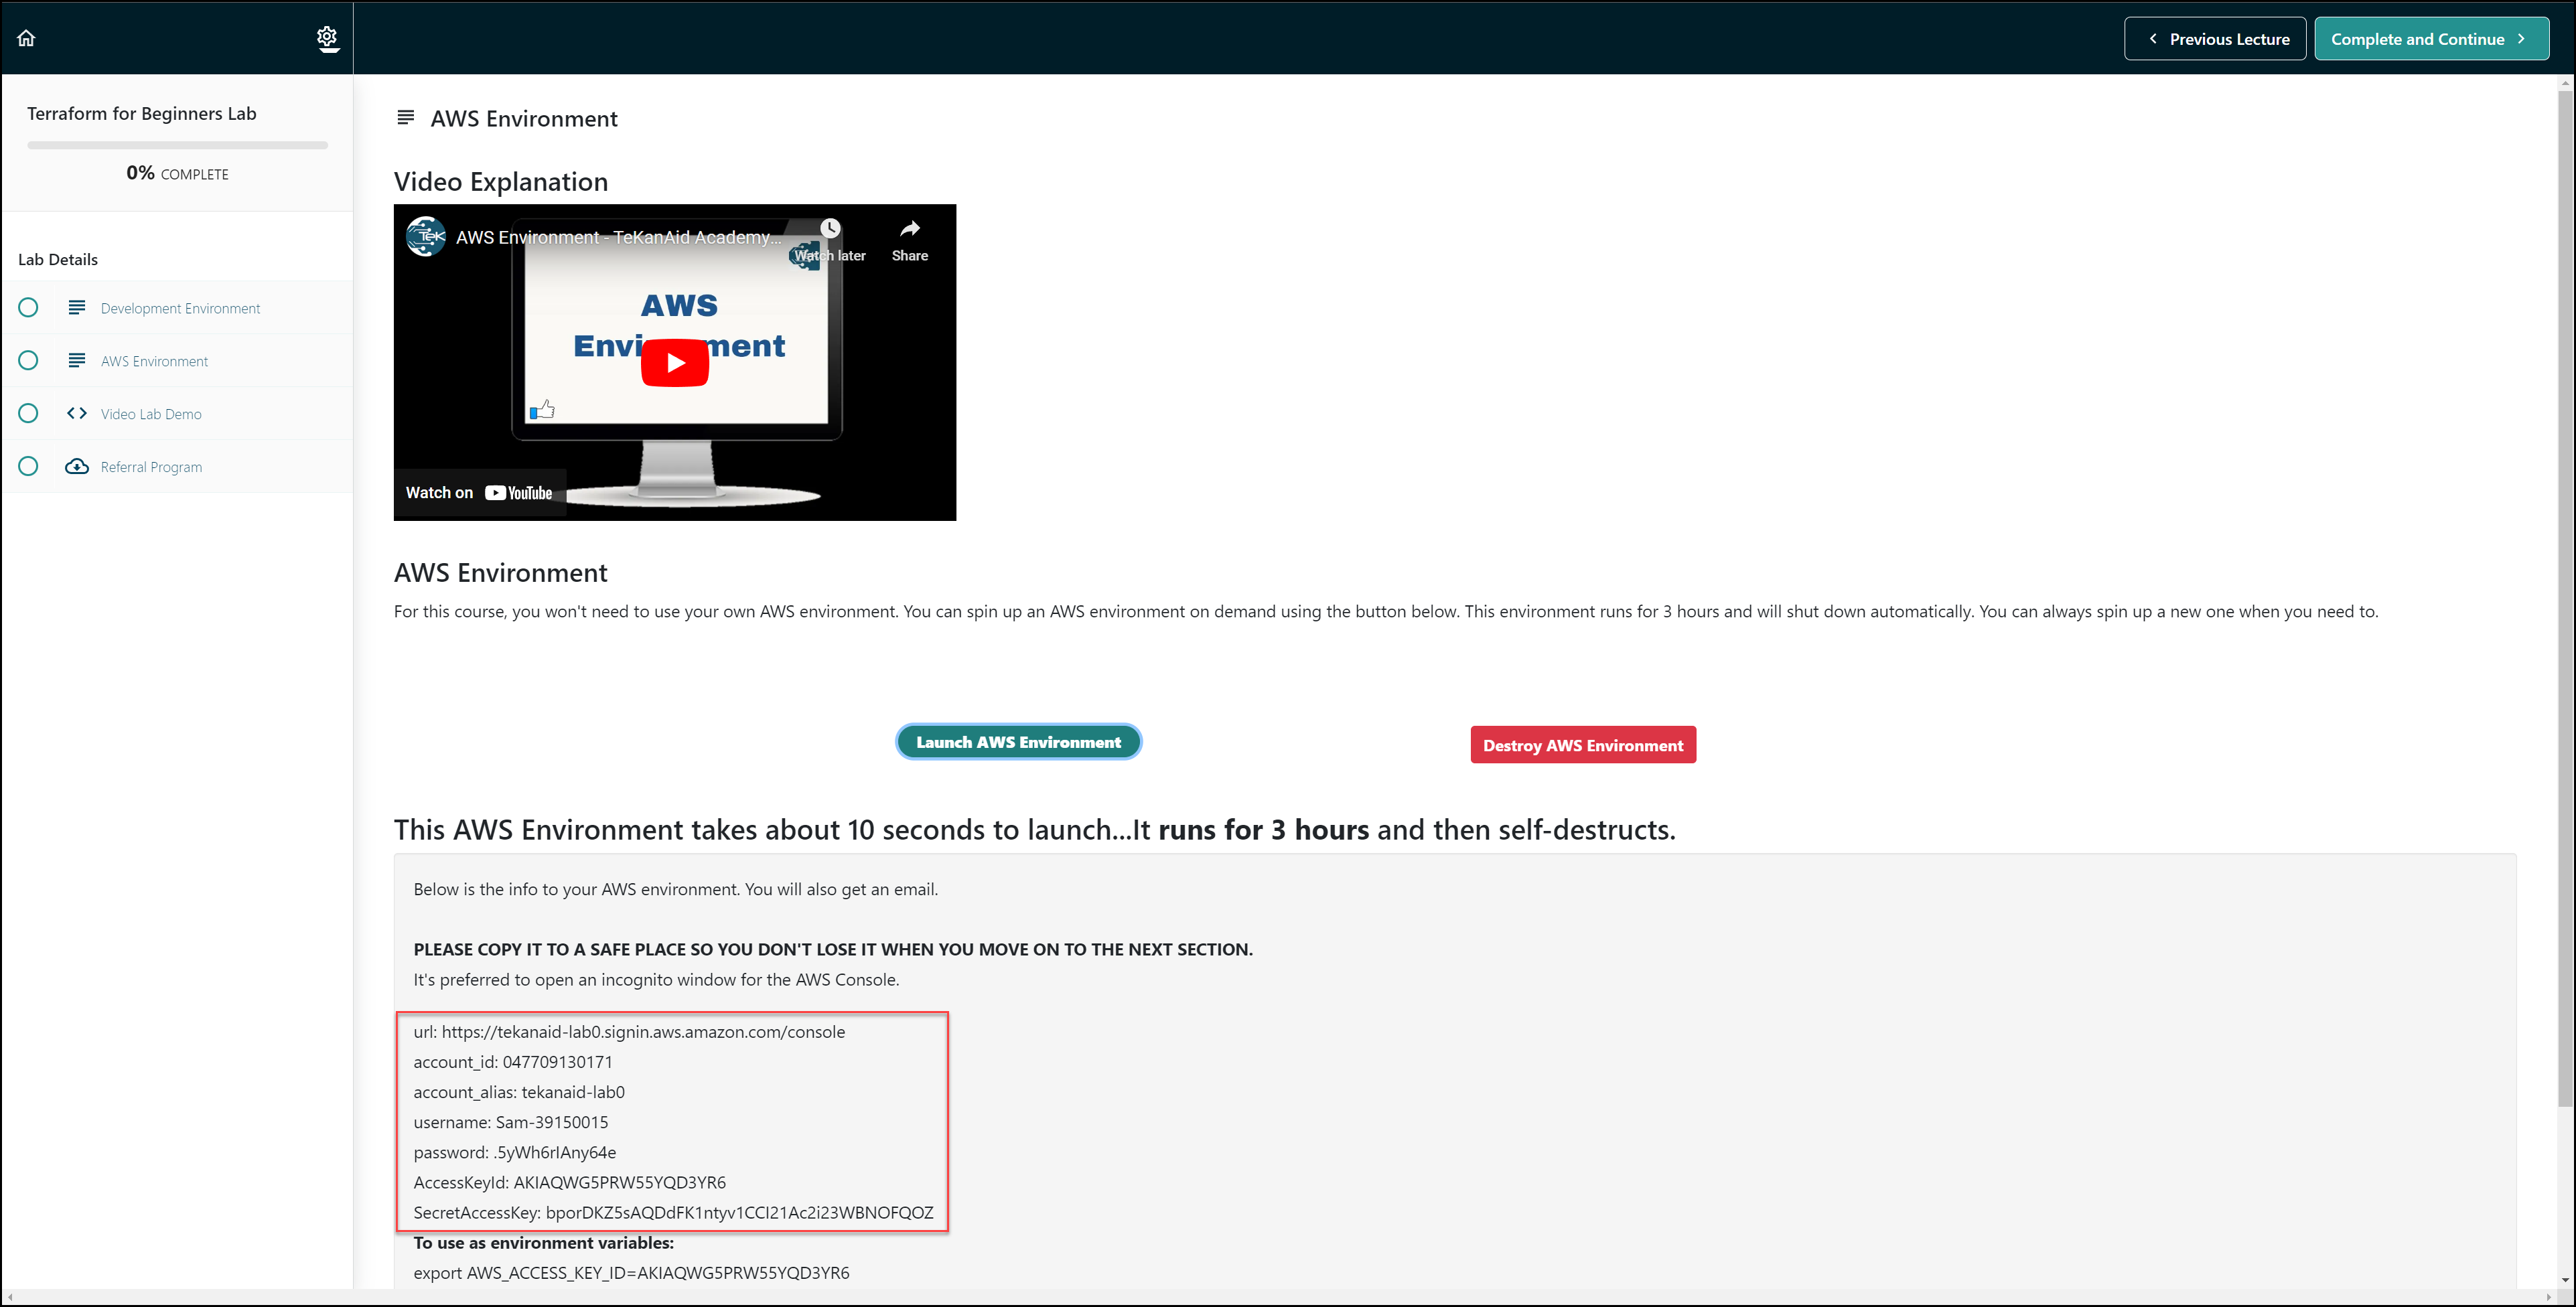Image resolution: width=2576 pixels, height=1307 pixels.
Task: Save the video to Watch later
Action: [830, 240]
